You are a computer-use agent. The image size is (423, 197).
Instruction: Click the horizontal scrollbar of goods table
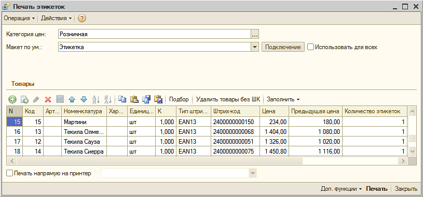[x=208, y=161]
